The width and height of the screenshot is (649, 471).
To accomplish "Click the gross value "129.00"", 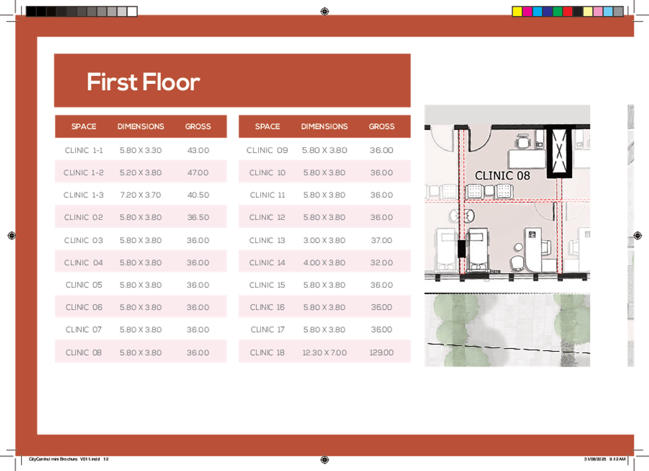I will (x=381, y=352).
